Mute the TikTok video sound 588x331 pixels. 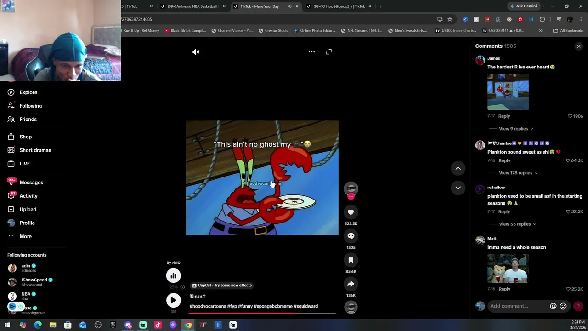coord(196,52)
